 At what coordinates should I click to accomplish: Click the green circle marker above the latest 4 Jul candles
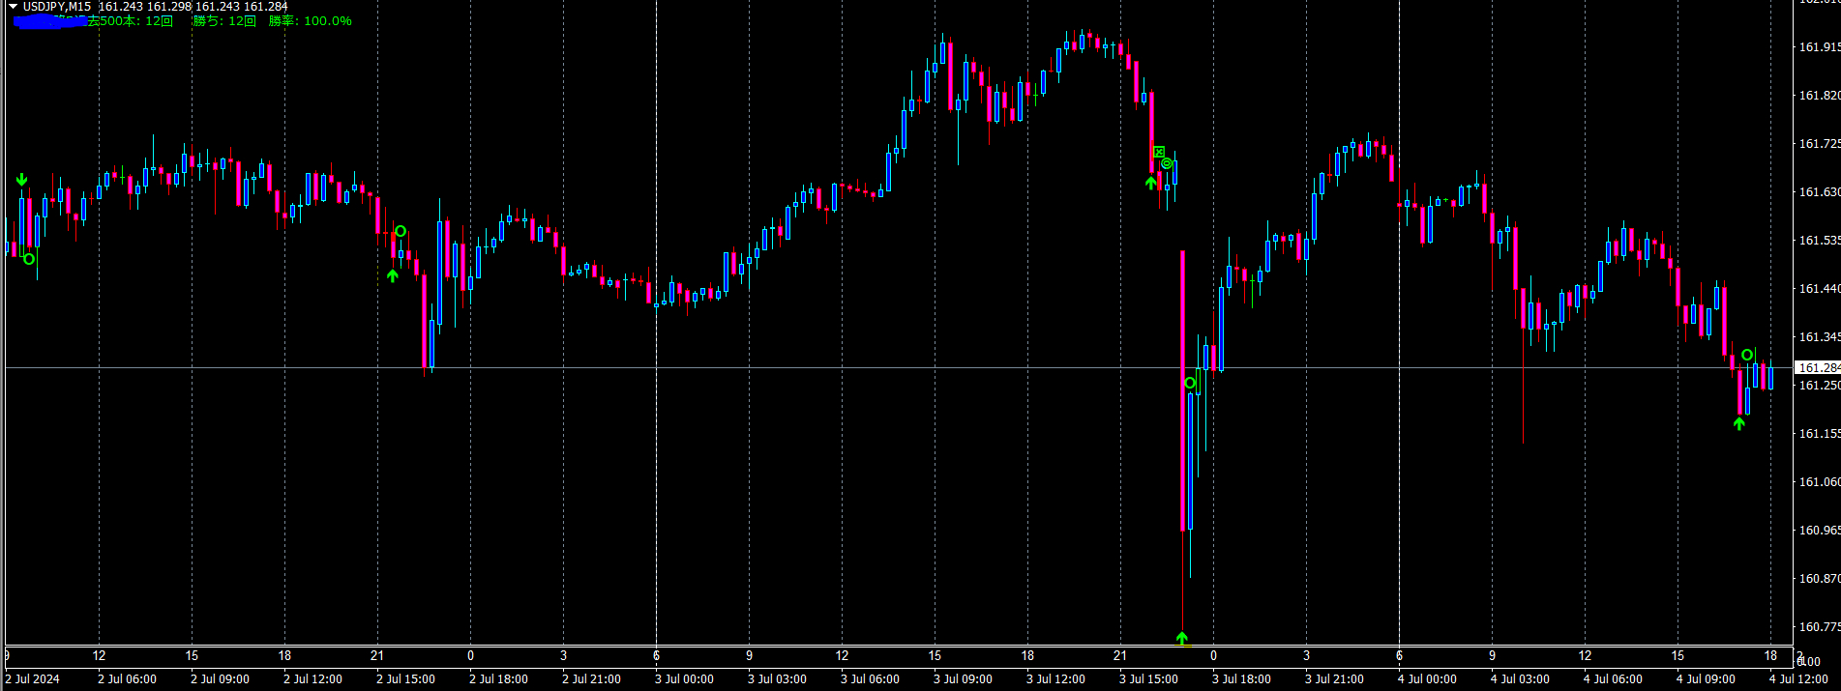1747,355
